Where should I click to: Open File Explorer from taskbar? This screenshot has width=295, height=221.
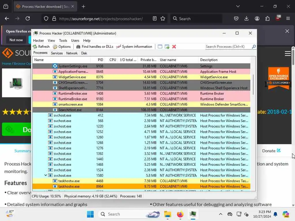(x=167, y=214)
